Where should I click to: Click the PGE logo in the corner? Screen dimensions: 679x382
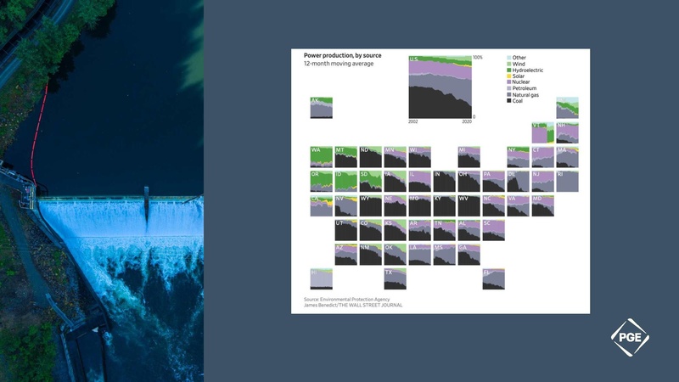[629, 338]
